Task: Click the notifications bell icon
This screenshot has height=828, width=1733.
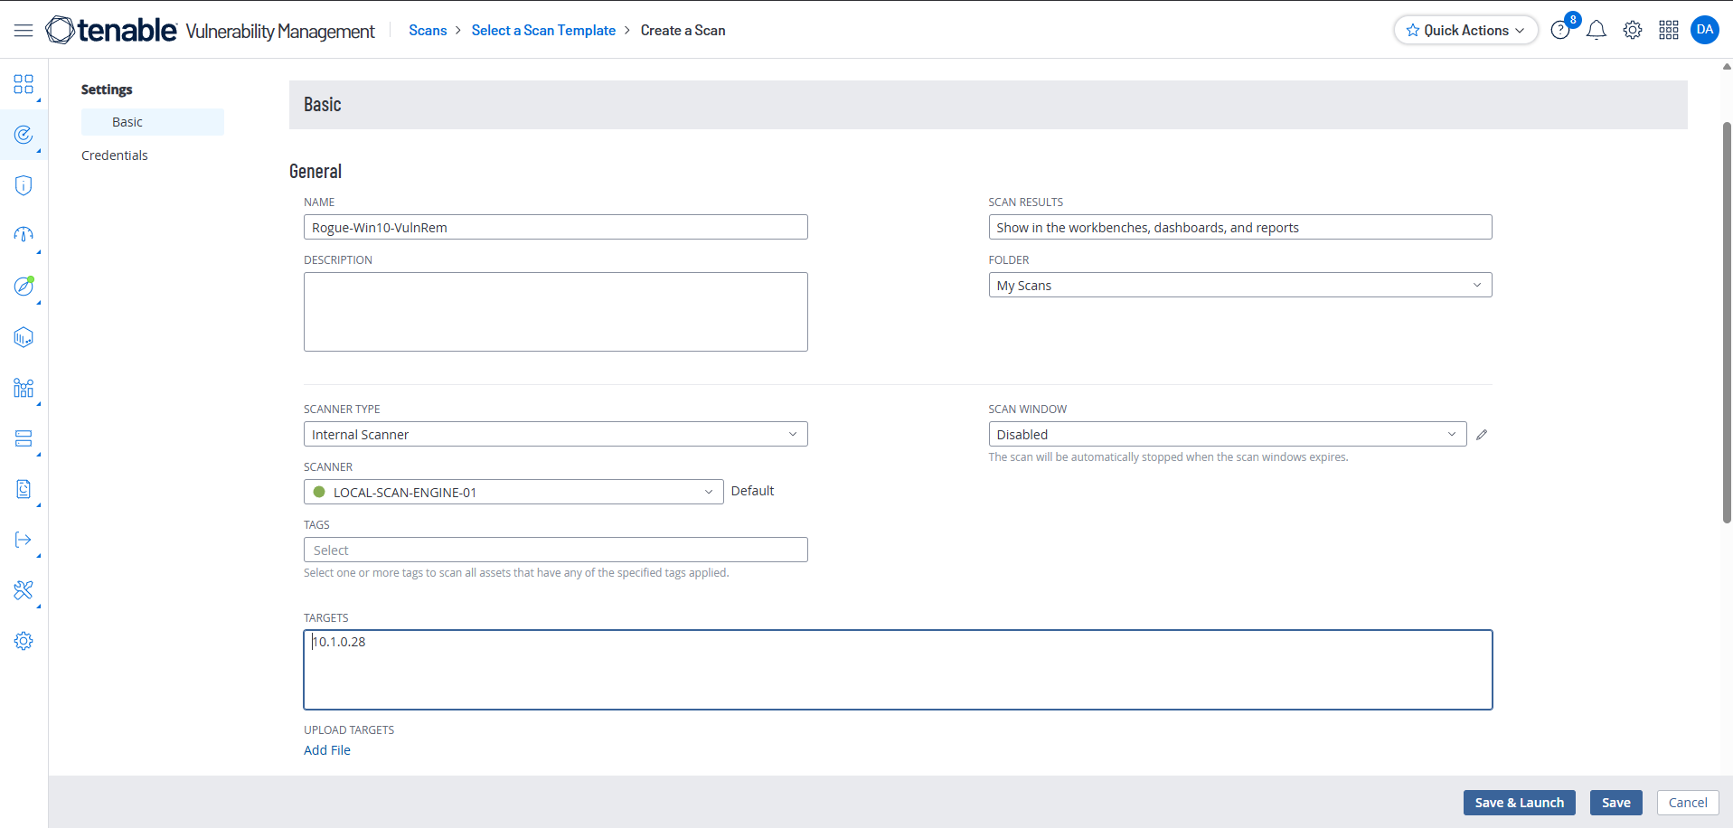Action: pyautogui.click(x=1596, y=31)
